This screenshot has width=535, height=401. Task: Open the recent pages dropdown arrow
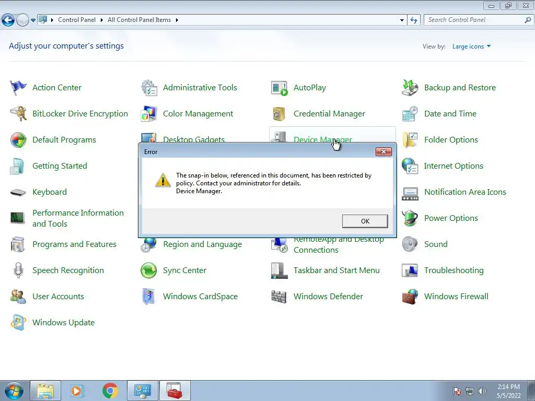point(33,20)
